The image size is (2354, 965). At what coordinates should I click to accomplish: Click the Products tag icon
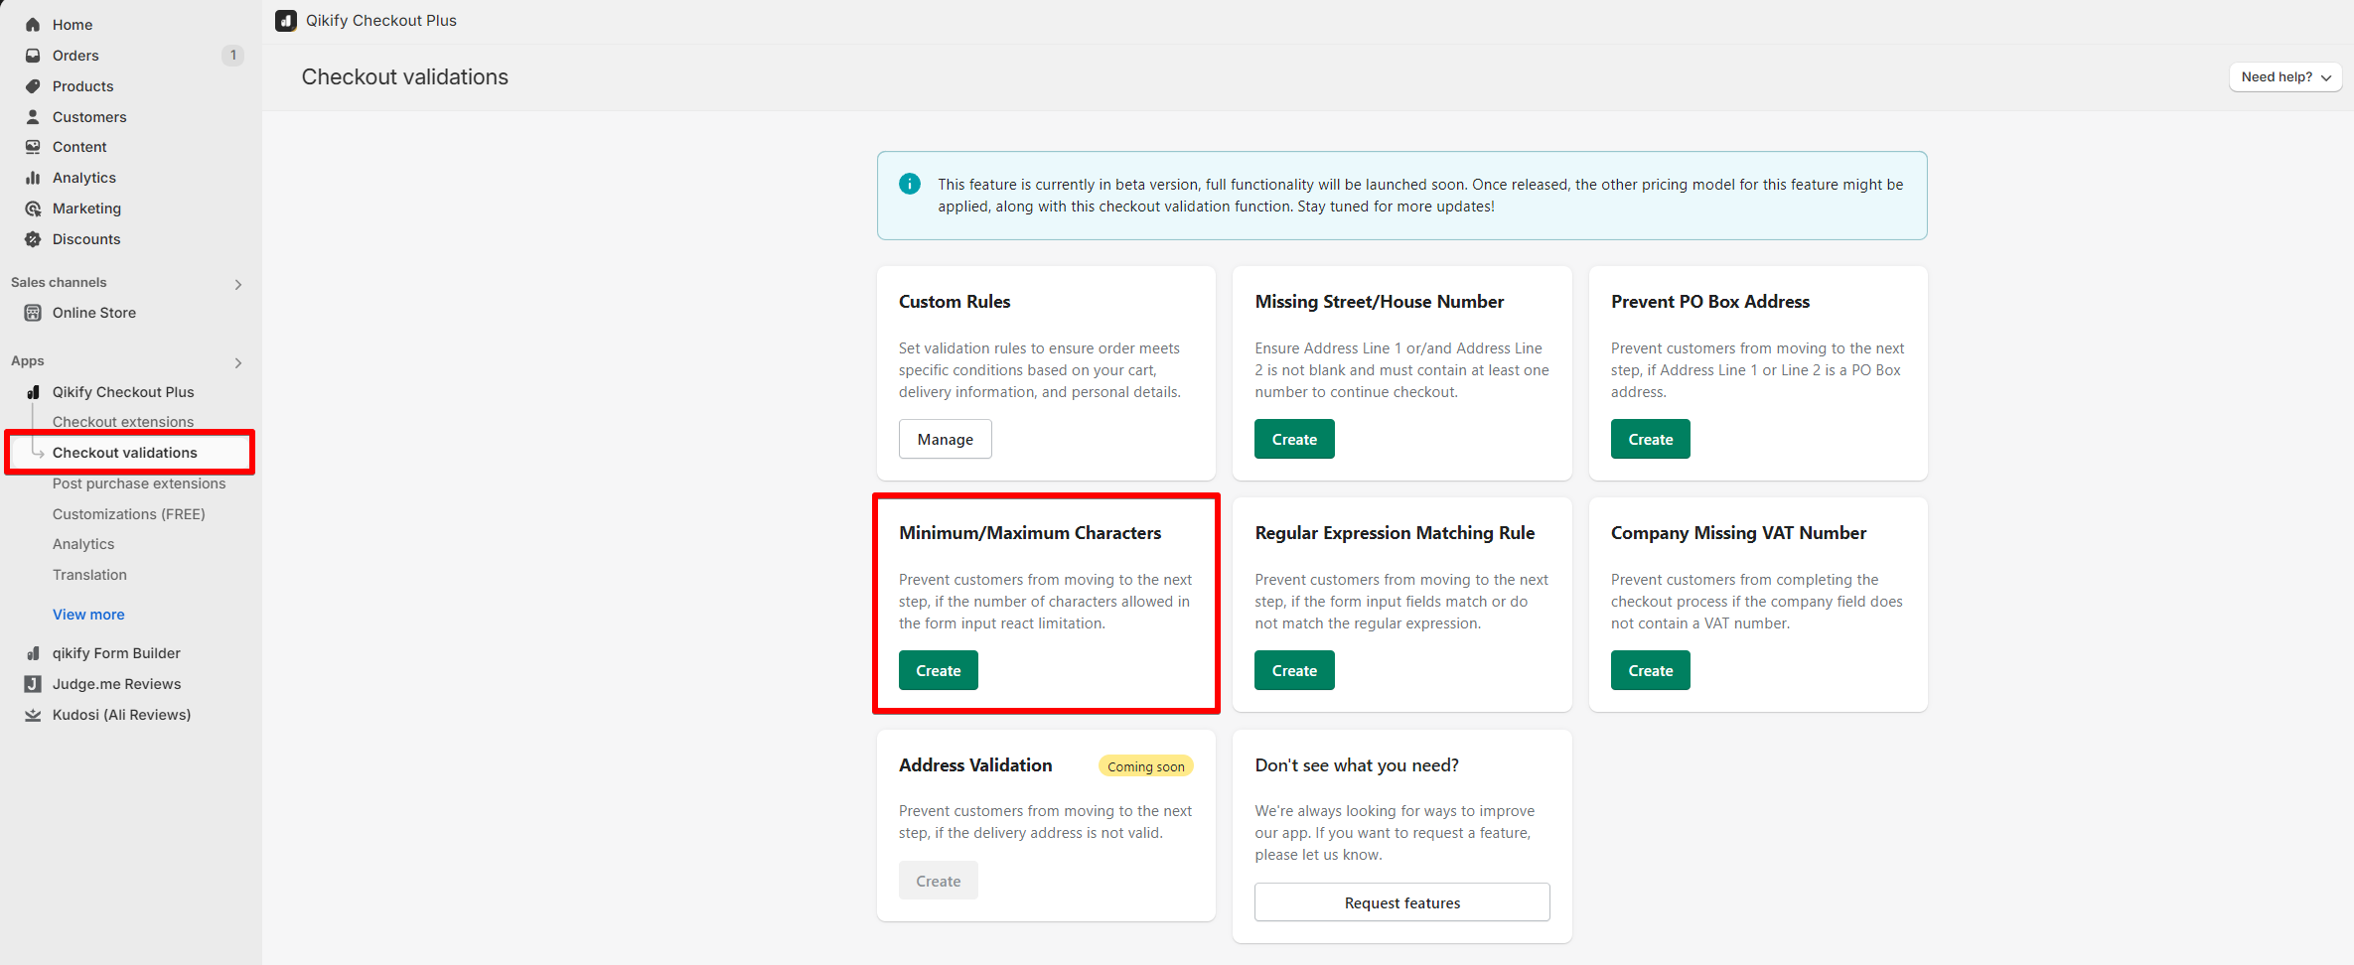pos(33,86)
